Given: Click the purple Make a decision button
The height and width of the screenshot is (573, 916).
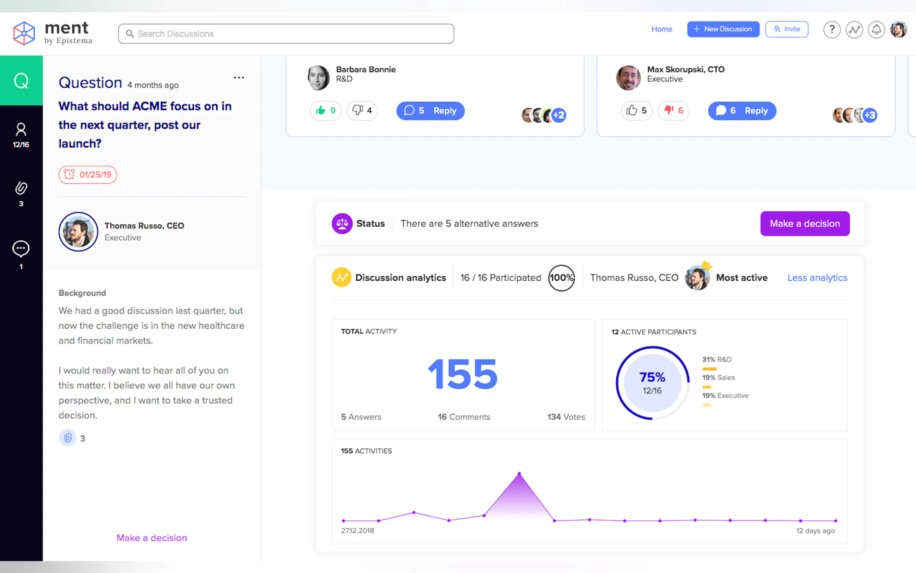Looking at the screenshot, I should click(x=805, y=224).
